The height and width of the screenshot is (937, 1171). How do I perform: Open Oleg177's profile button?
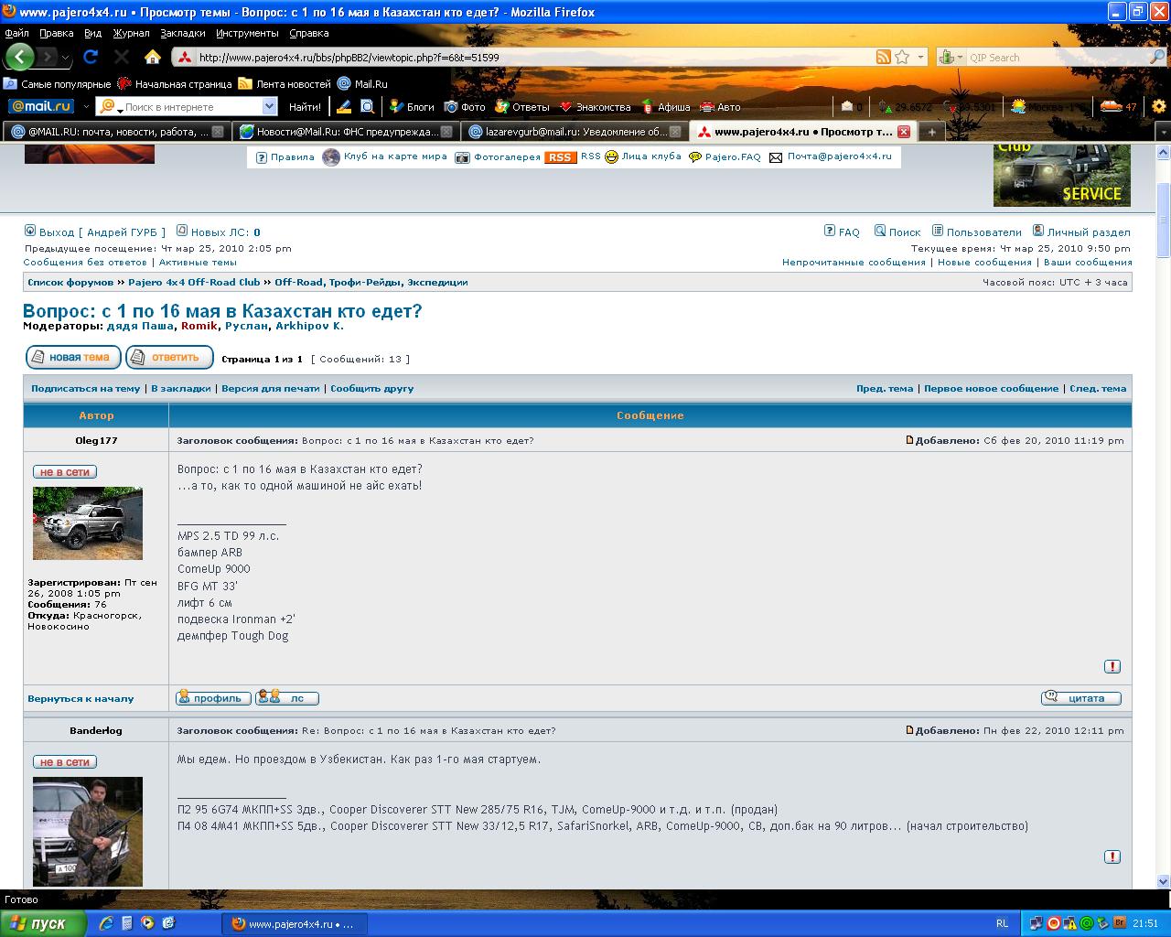coord(213,698)
